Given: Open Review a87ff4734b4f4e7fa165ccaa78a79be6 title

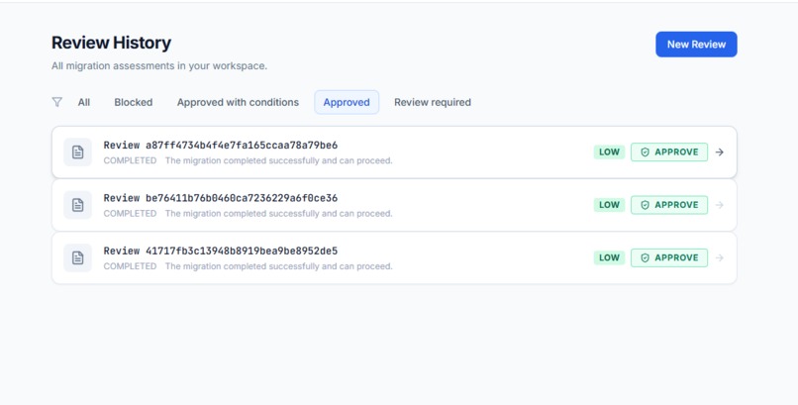Looking at the screenshot, I should (x=221, y=145).
